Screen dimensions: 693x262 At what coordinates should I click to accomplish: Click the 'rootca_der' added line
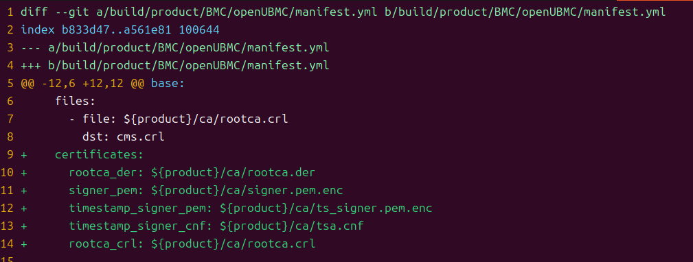(192, 172)
